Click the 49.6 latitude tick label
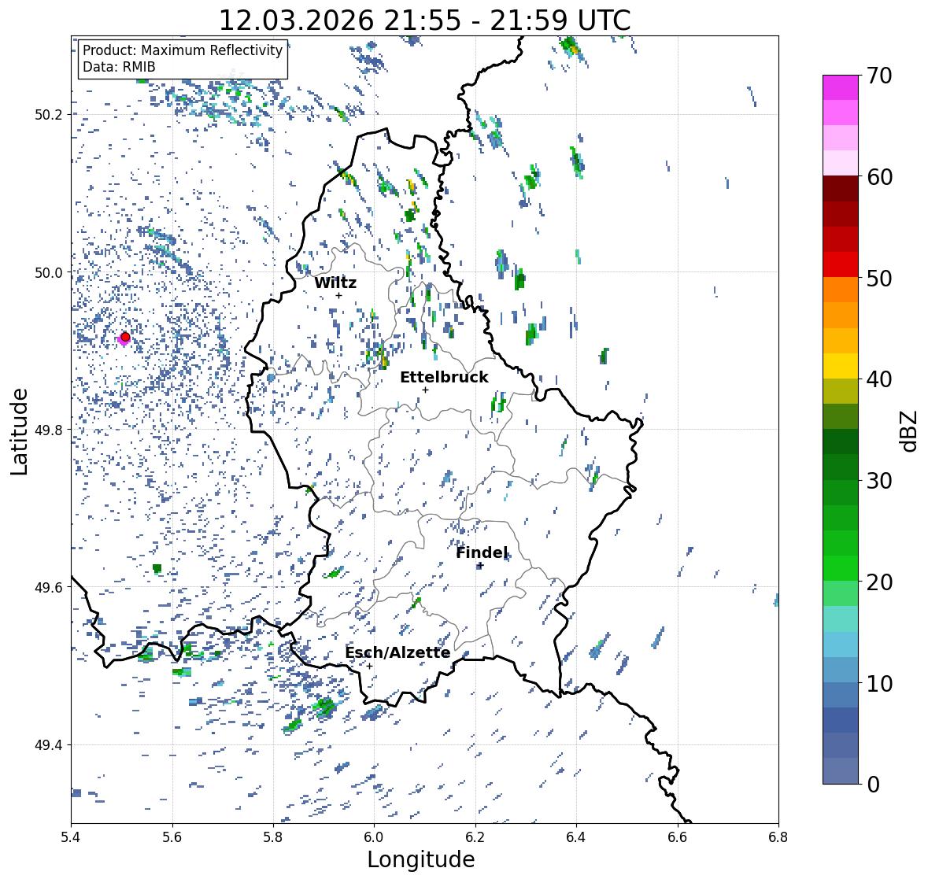Image resolution: width=928 pixels, height=879 pixels. tap(49, 587)
